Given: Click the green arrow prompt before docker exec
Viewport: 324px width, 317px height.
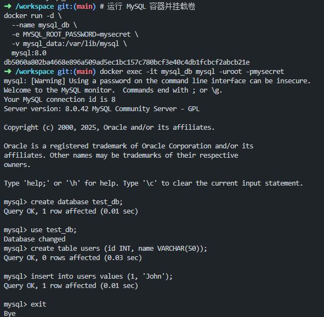Looking at the screenshot, I should coord(8,71).
